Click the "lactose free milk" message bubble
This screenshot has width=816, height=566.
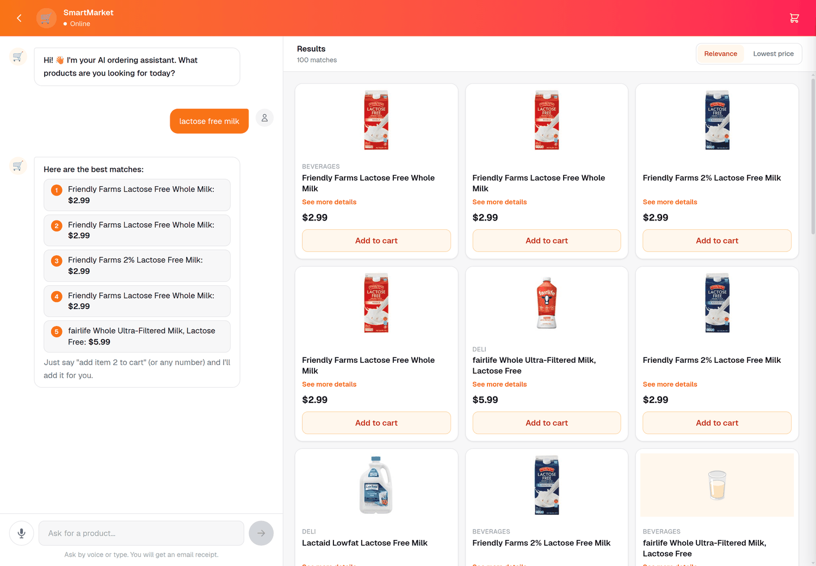pyautogui.click(x=209, y=121)
